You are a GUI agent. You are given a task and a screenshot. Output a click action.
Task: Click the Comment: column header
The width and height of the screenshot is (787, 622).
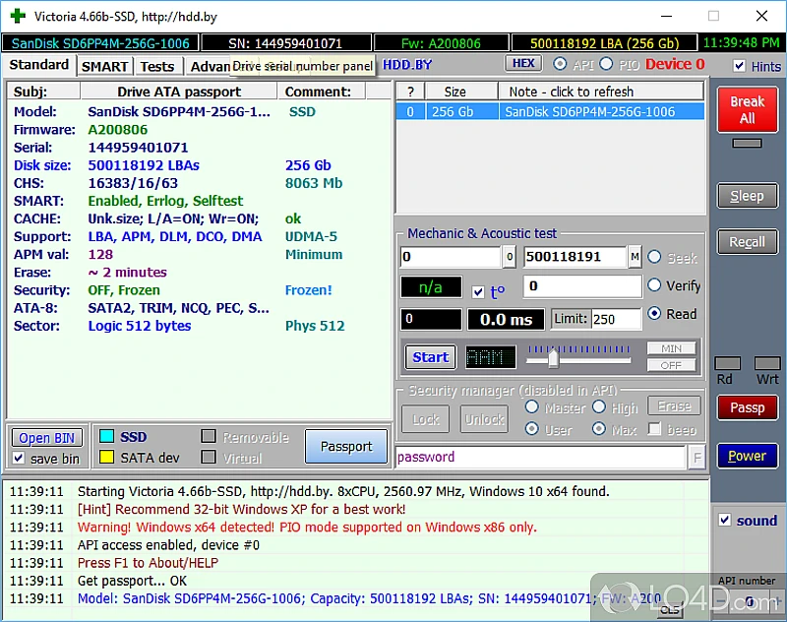[322, 92]
